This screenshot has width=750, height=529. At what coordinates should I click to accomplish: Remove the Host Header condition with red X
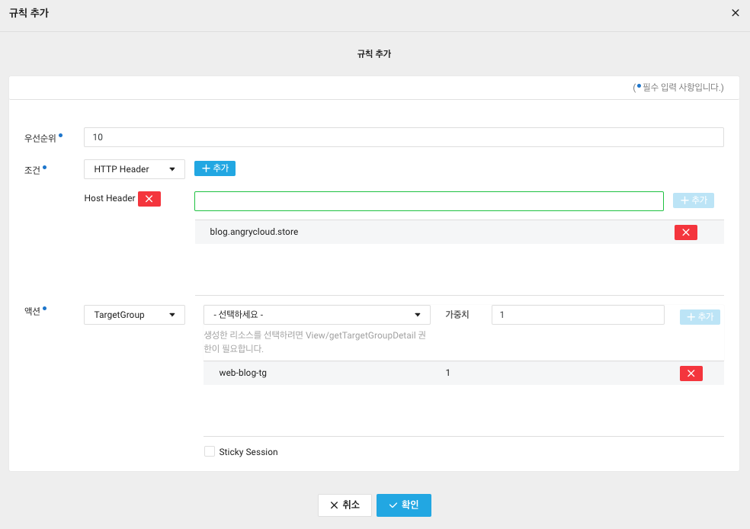coord(149,199)
